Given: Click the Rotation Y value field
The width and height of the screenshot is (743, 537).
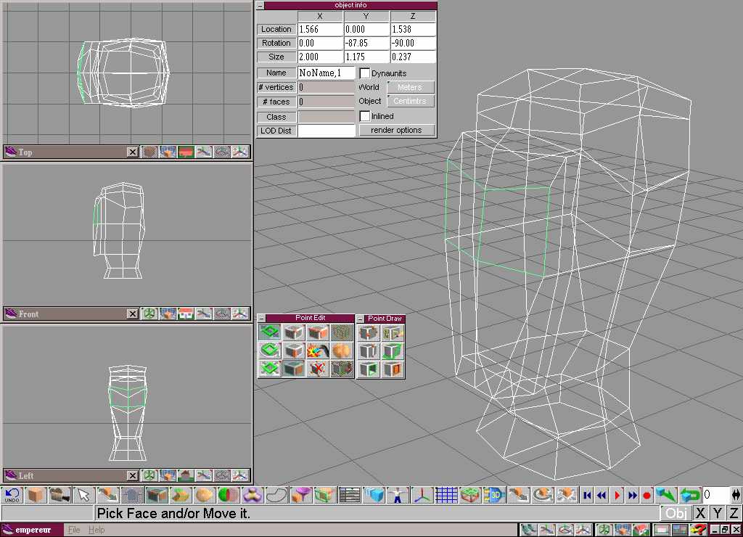Looking at the screenshot, I should [x=366, y=43].
